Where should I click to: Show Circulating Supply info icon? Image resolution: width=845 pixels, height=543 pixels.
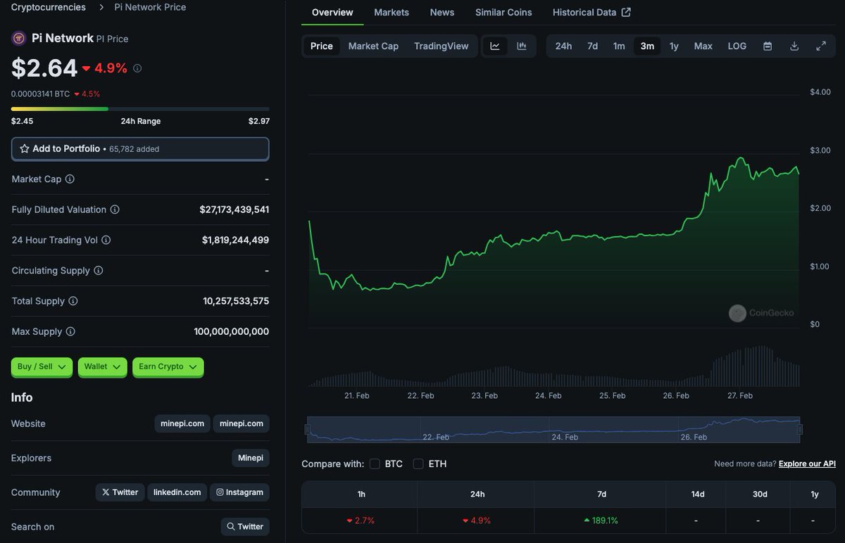(x=99, y=271)
